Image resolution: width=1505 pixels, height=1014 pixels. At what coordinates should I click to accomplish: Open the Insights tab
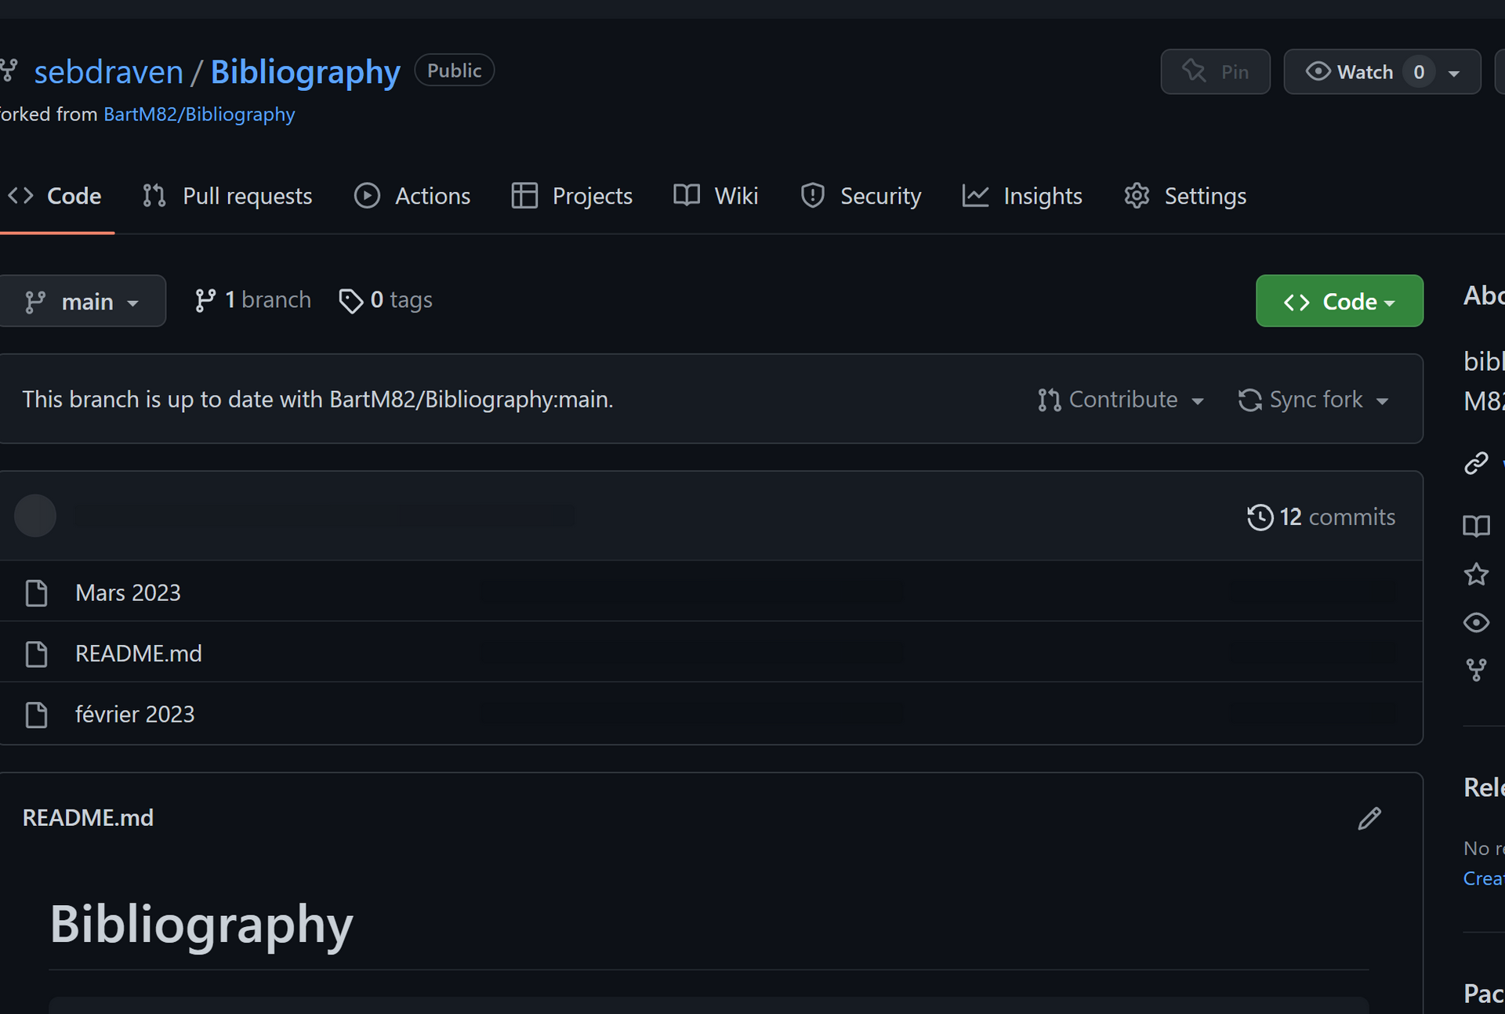point(1022,196)
